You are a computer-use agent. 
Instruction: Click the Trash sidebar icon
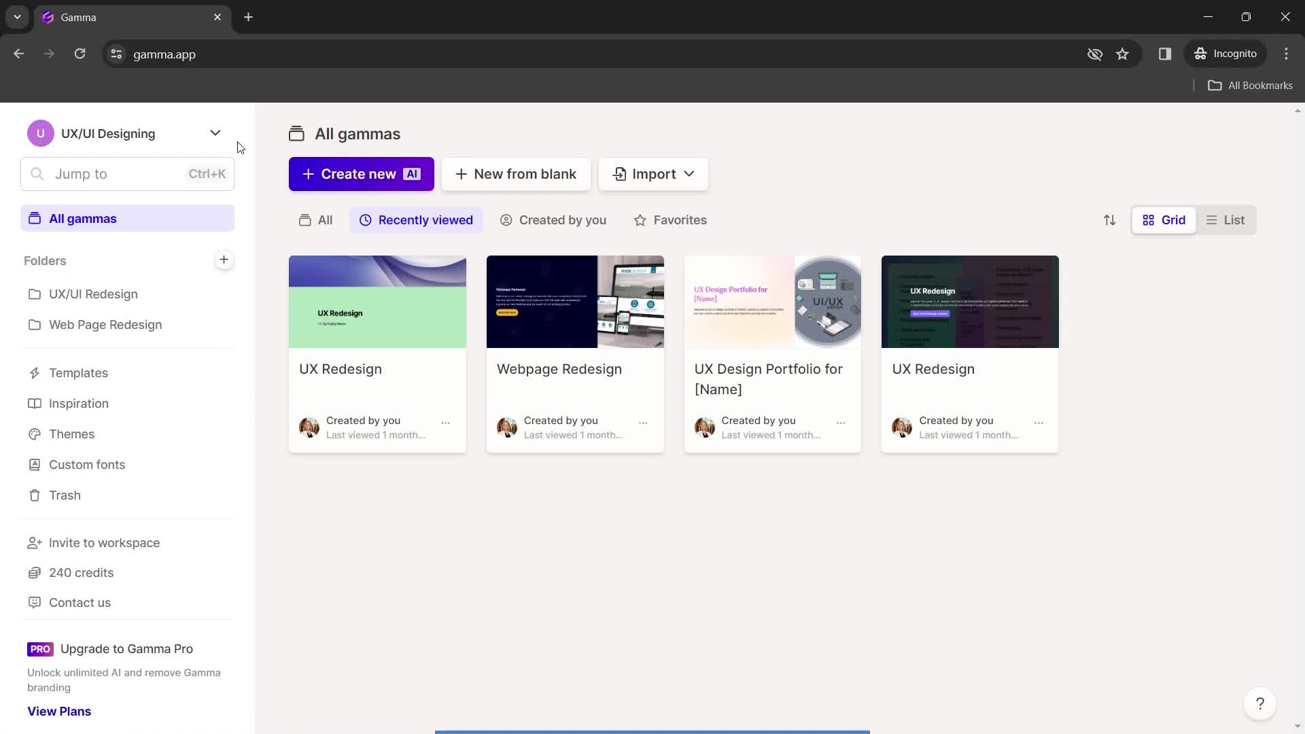(34, 495)
